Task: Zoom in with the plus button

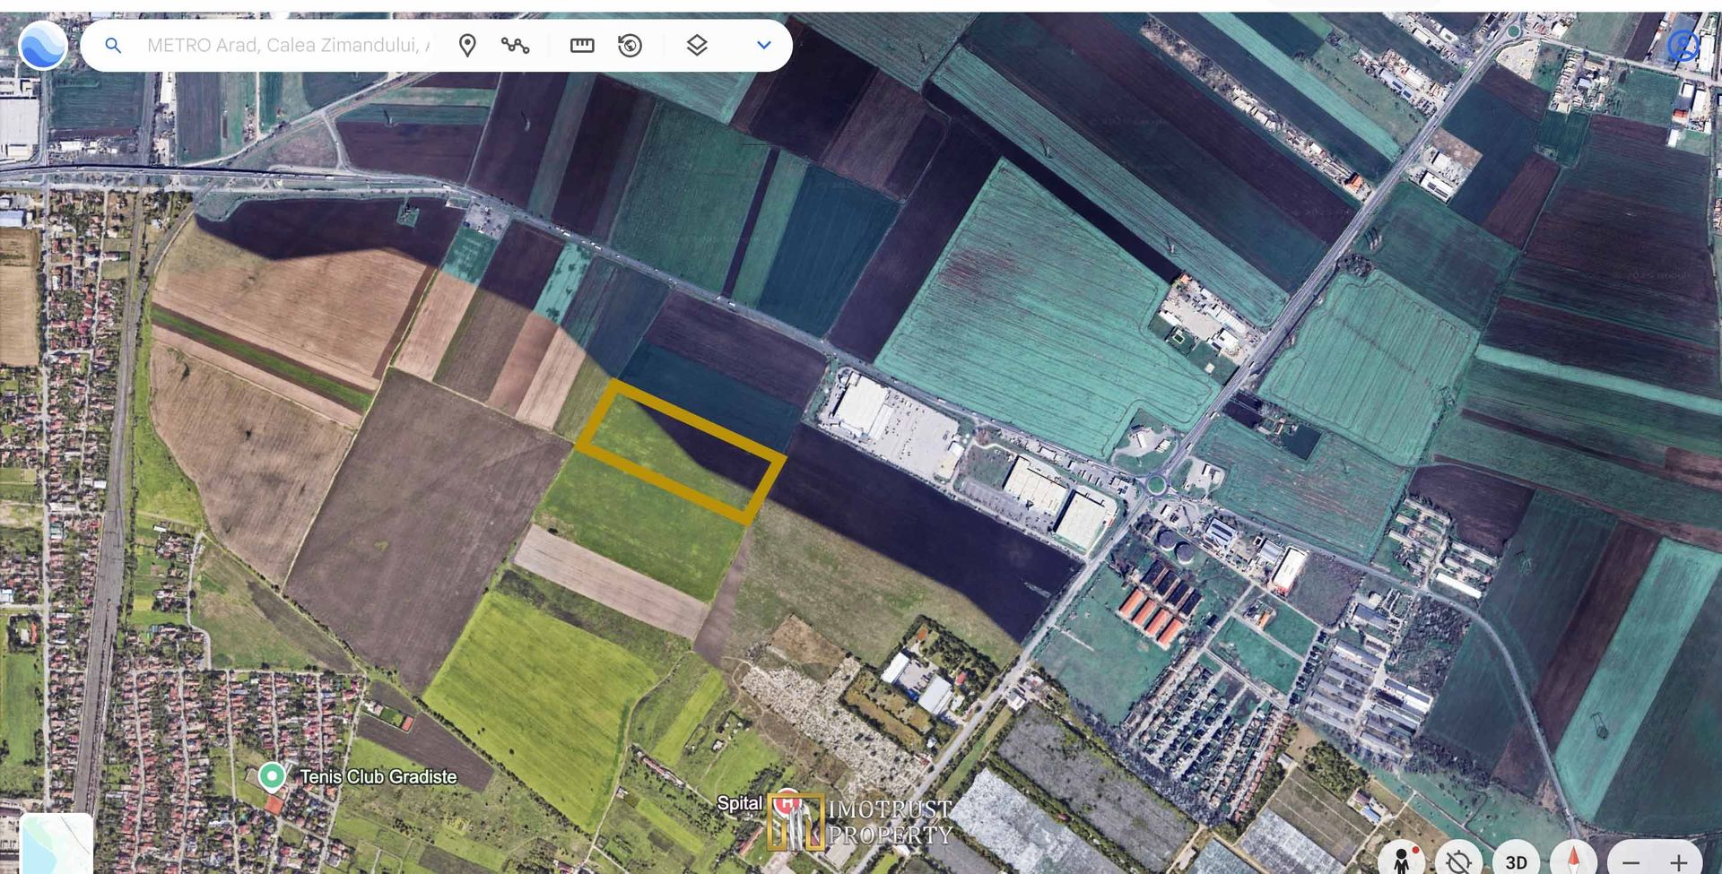Action: point(1678,862)
